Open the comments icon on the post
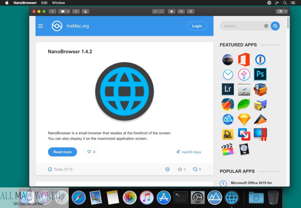The height and width of the screenshot is (208, 301). click(195, 169)
